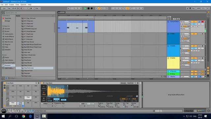The width and height of the screenshot is (211, 119).
Task: Arm recording with the round record button
Action: pos(92,8)
